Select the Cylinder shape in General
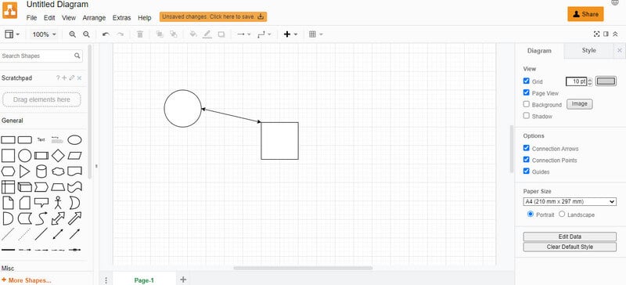 point(41,171)
